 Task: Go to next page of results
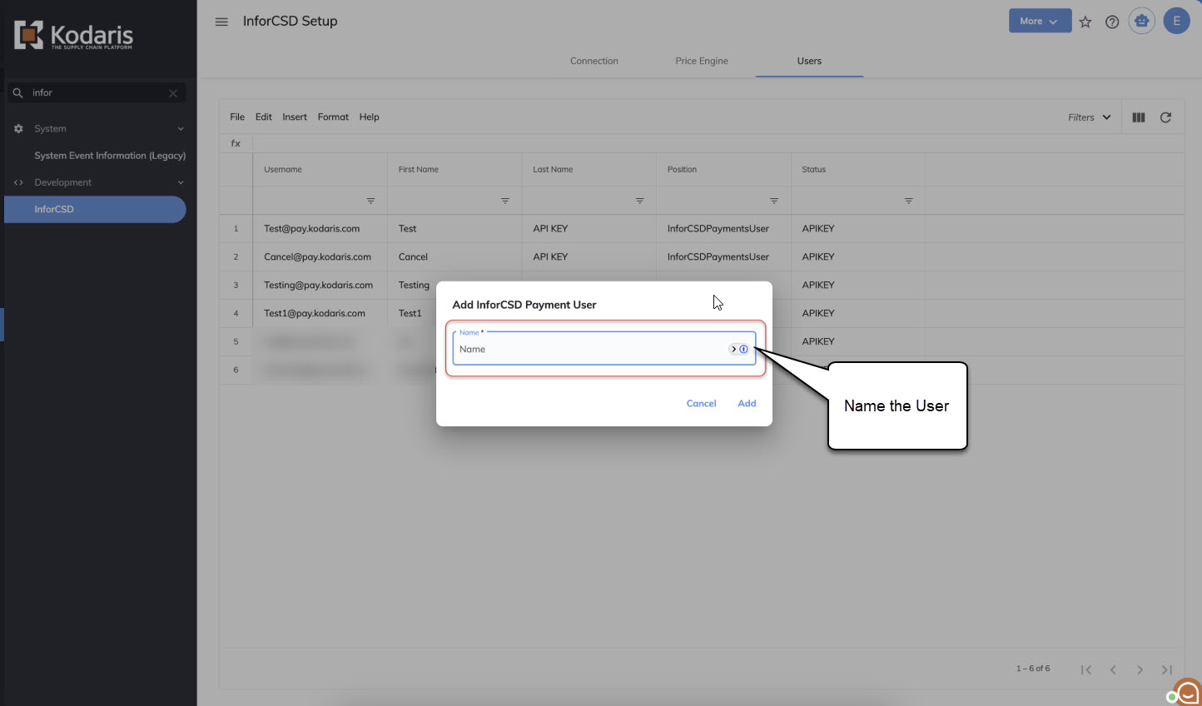[1140, 669]
